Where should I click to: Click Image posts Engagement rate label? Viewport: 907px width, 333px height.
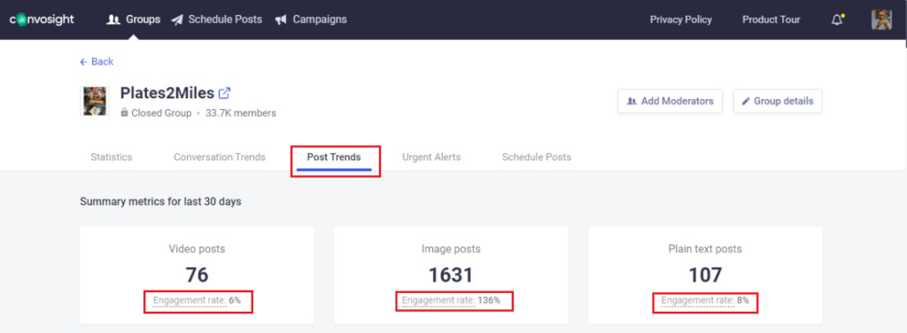(x=439, y=300)
